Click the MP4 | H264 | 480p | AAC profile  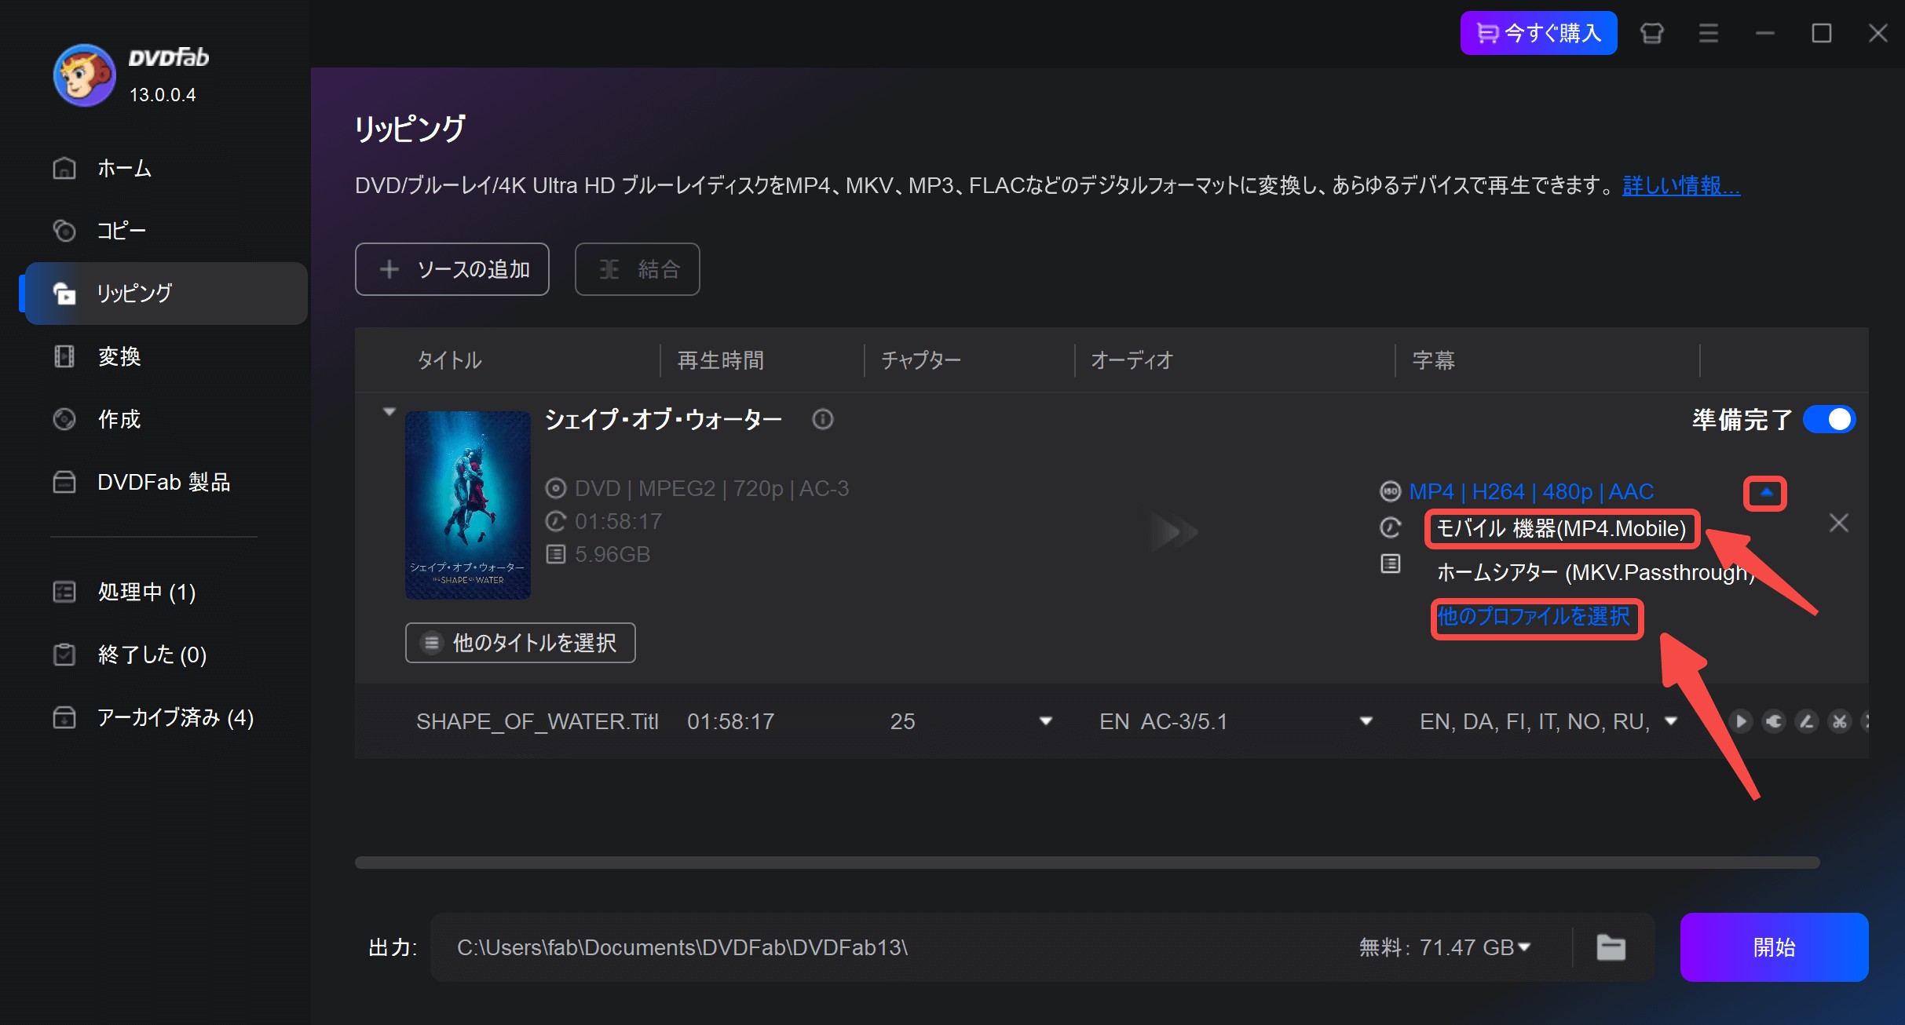click(1531, 491)
